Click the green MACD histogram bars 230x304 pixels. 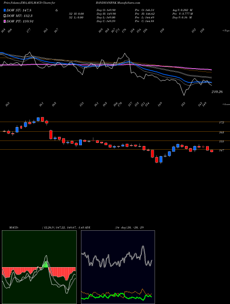point(46,264)
